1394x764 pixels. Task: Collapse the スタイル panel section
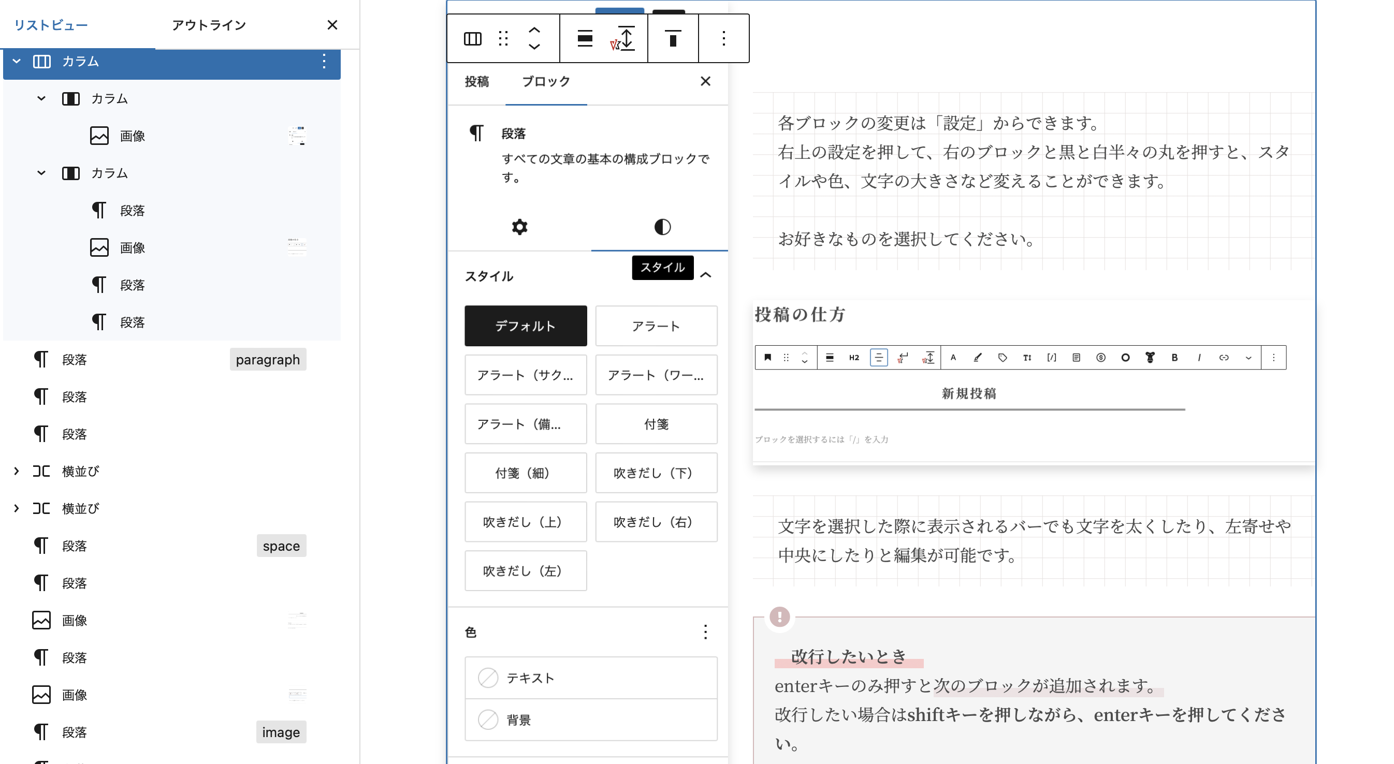(705, 275)
